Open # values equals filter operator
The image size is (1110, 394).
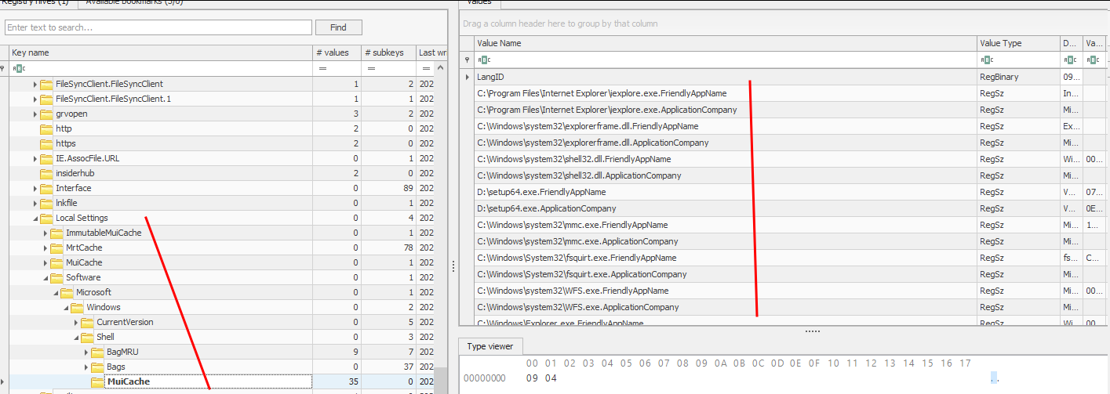[322, 68]
